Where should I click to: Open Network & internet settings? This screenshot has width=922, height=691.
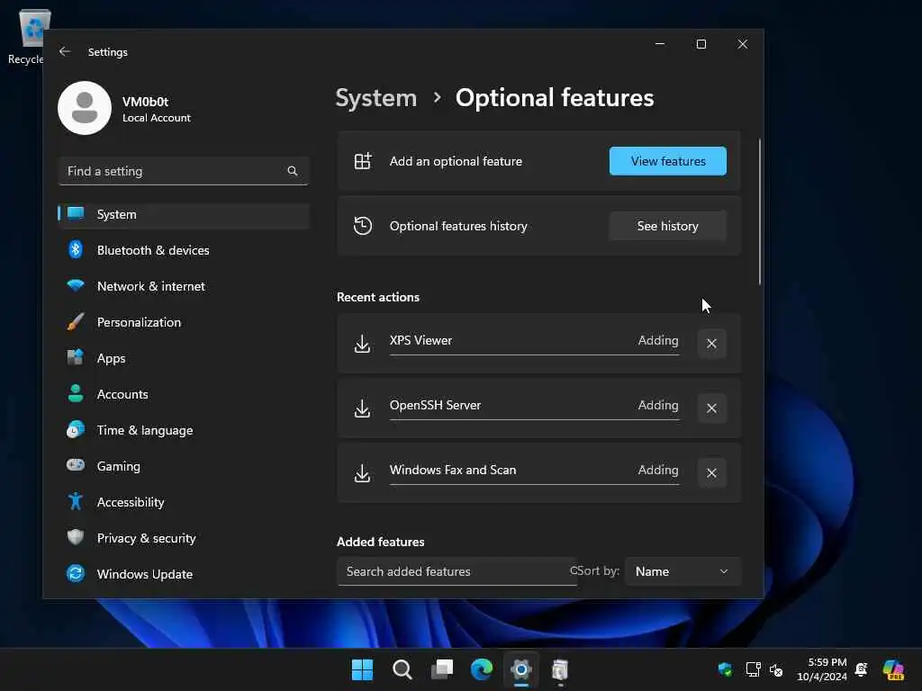coord(184,286)
